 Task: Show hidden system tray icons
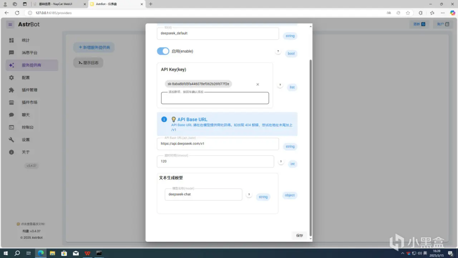click(x=403, y=254)
